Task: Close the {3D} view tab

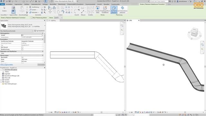Action: (x=139, y=21)
